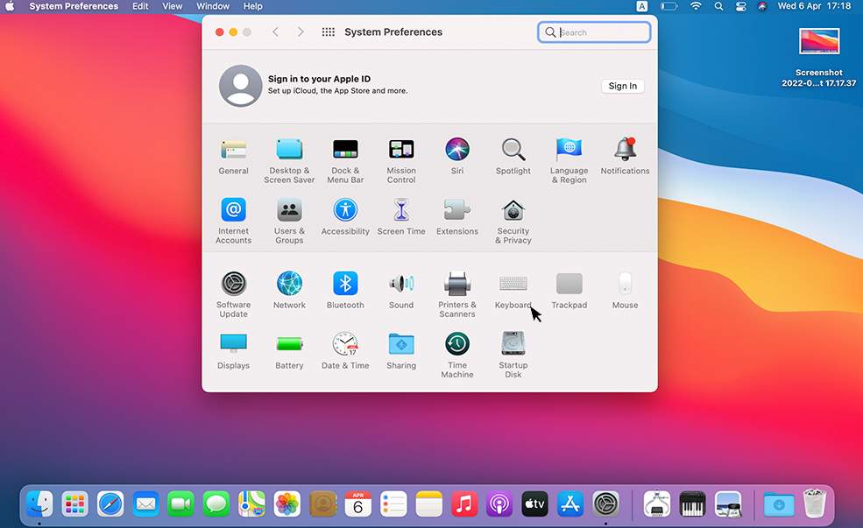This screenshot has height=528, width=863.
Task: Open Calendar from the Dock
Action: pyautogui.click(x=357, y=503)
